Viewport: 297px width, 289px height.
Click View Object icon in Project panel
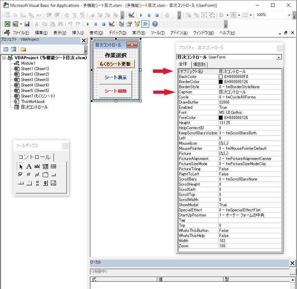tap(13, 49)
